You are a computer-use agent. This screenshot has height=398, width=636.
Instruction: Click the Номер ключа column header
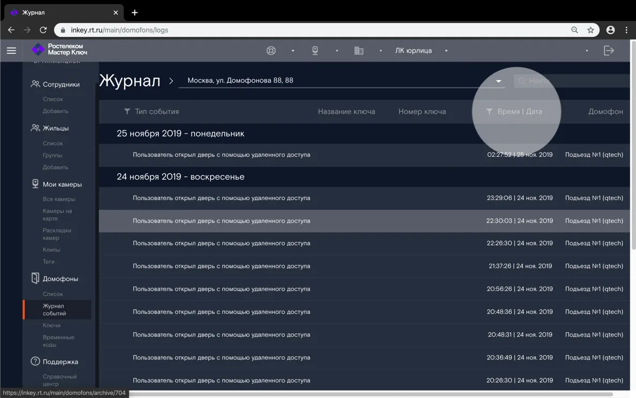click(422, 111)
